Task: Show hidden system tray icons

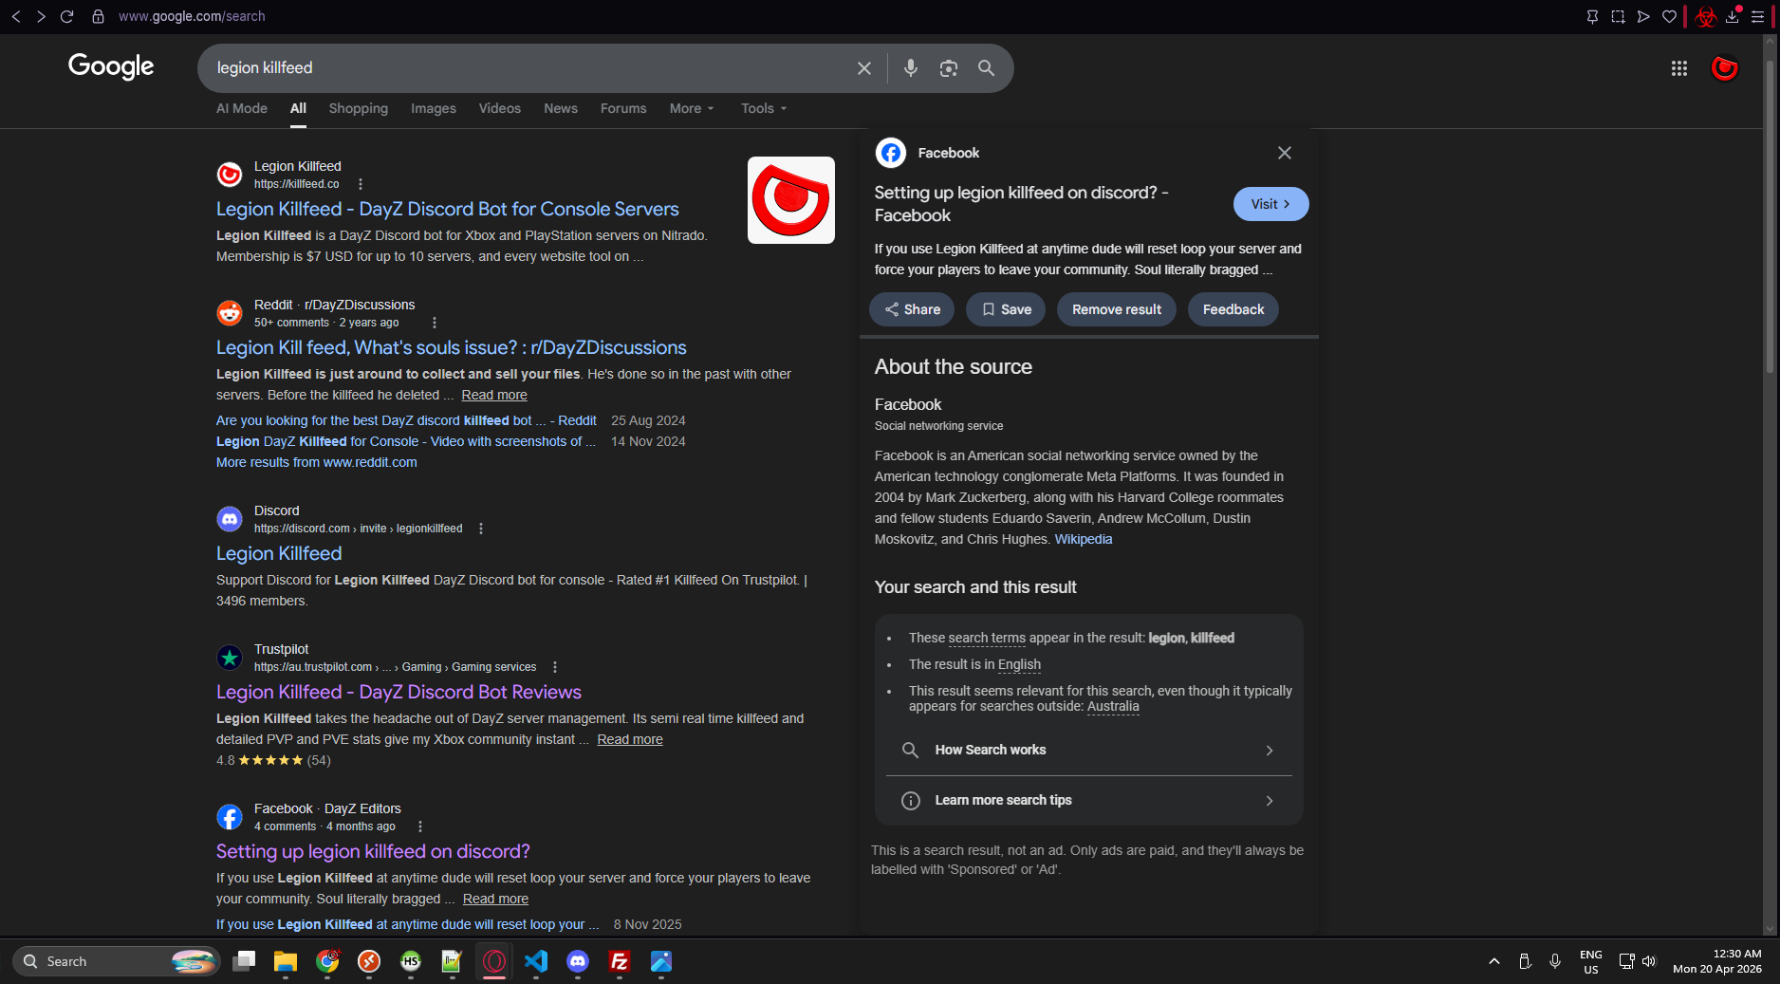Action: click(x=1494, y=961)
